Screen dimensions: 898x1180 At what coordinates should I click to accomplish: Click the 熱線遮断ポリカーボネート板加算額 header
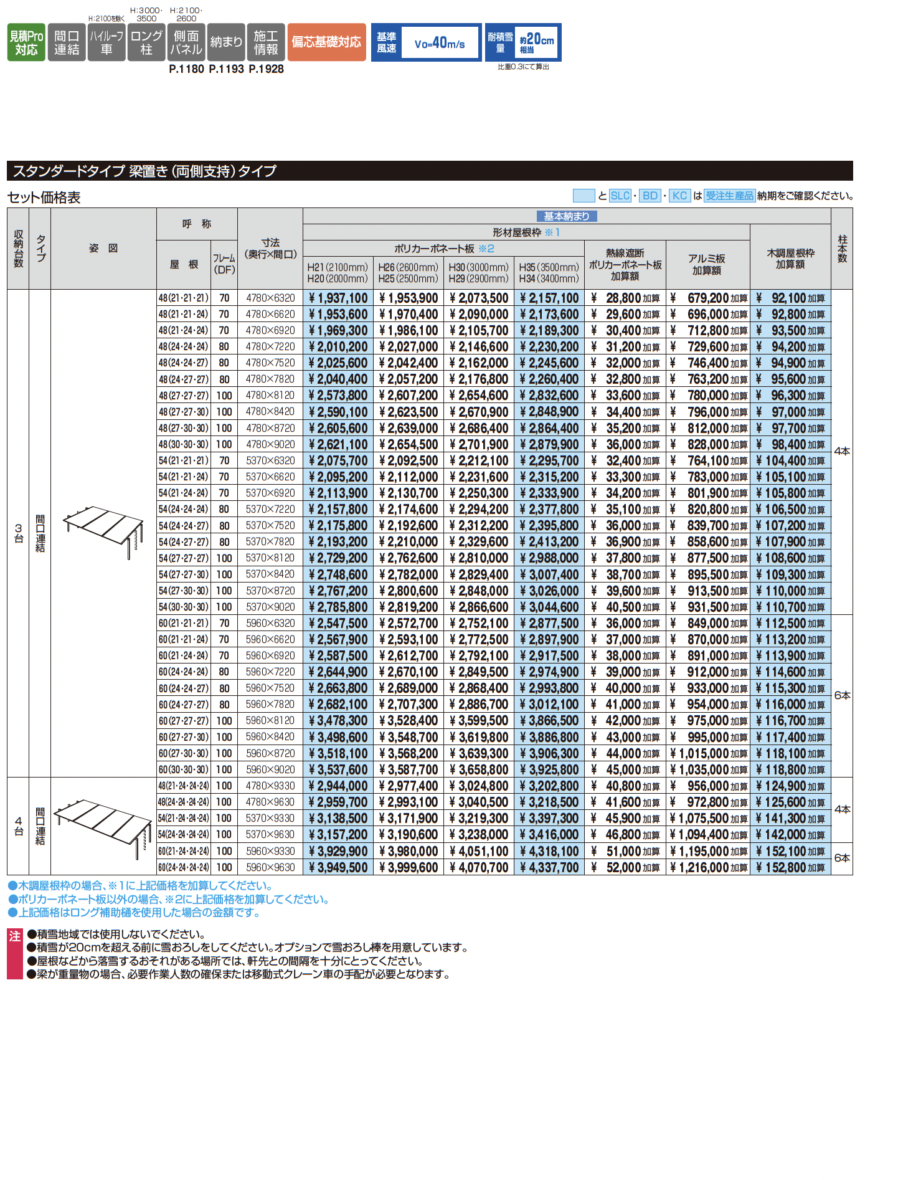pos(625,265)
